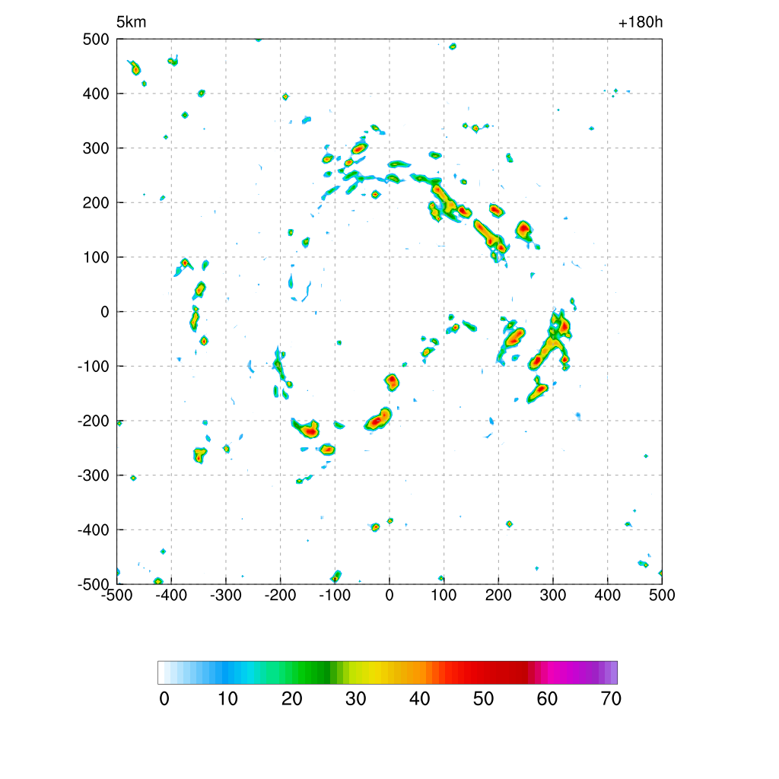The height and width of the screenshot is (779, 779).
Task: Choose the x-axis tick label 300
Action: click(553, 595)
